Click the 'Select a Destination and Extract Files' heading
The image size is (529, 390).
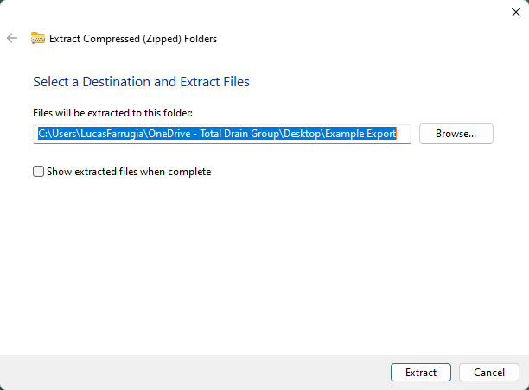pos(141,82)
